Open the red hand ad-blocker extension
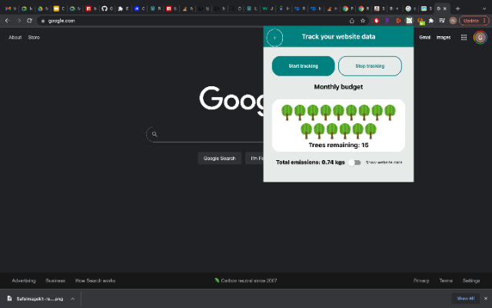 (x=377, y=21)
